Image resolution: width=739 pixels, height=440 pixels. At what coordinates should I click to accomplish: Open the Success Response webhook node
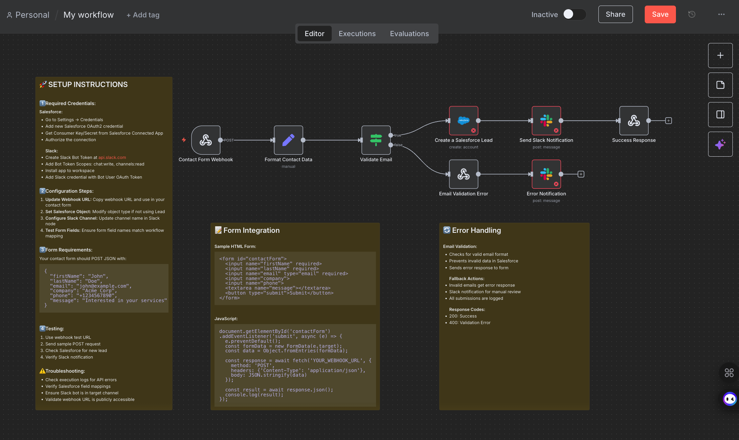coord(634,121)
